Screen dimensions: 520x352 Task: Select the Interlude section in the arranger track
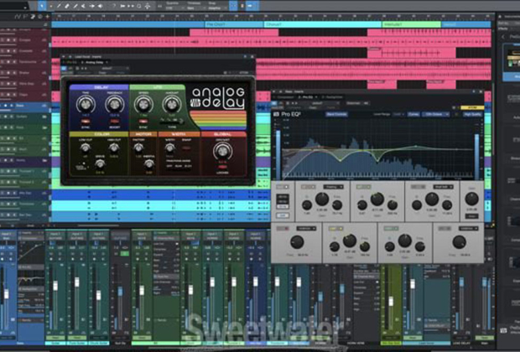pyautogui.click(x=411, y=24)
